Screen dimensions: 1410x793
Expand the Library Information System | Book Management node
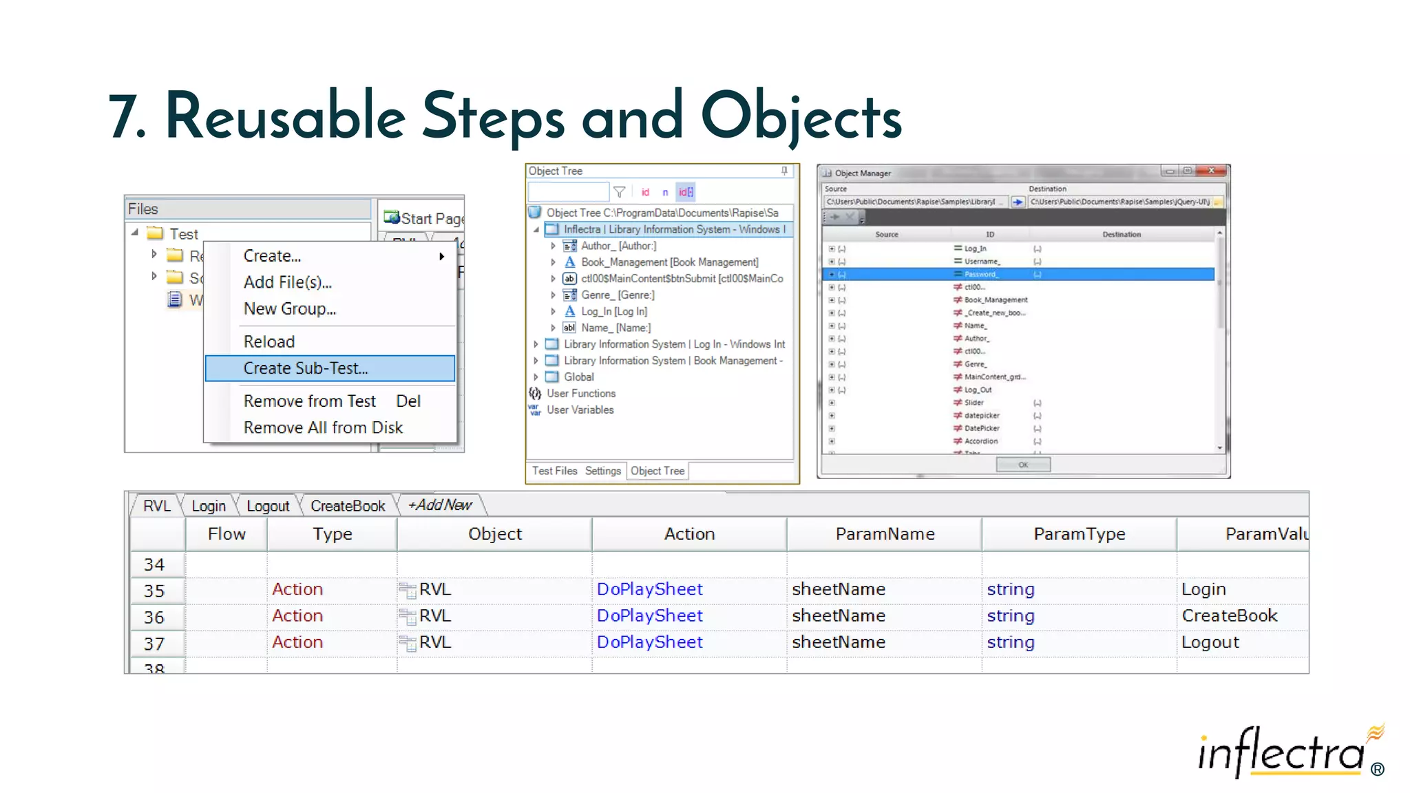point(536,361)
